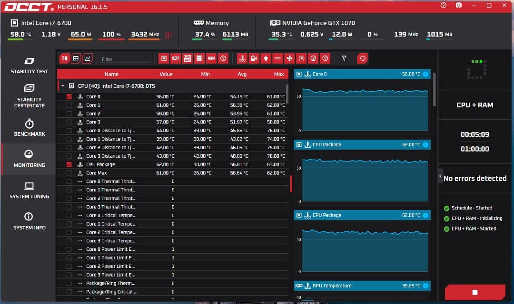Open the help icon in title bar
514x304 pixels.
tap(444, 5)
